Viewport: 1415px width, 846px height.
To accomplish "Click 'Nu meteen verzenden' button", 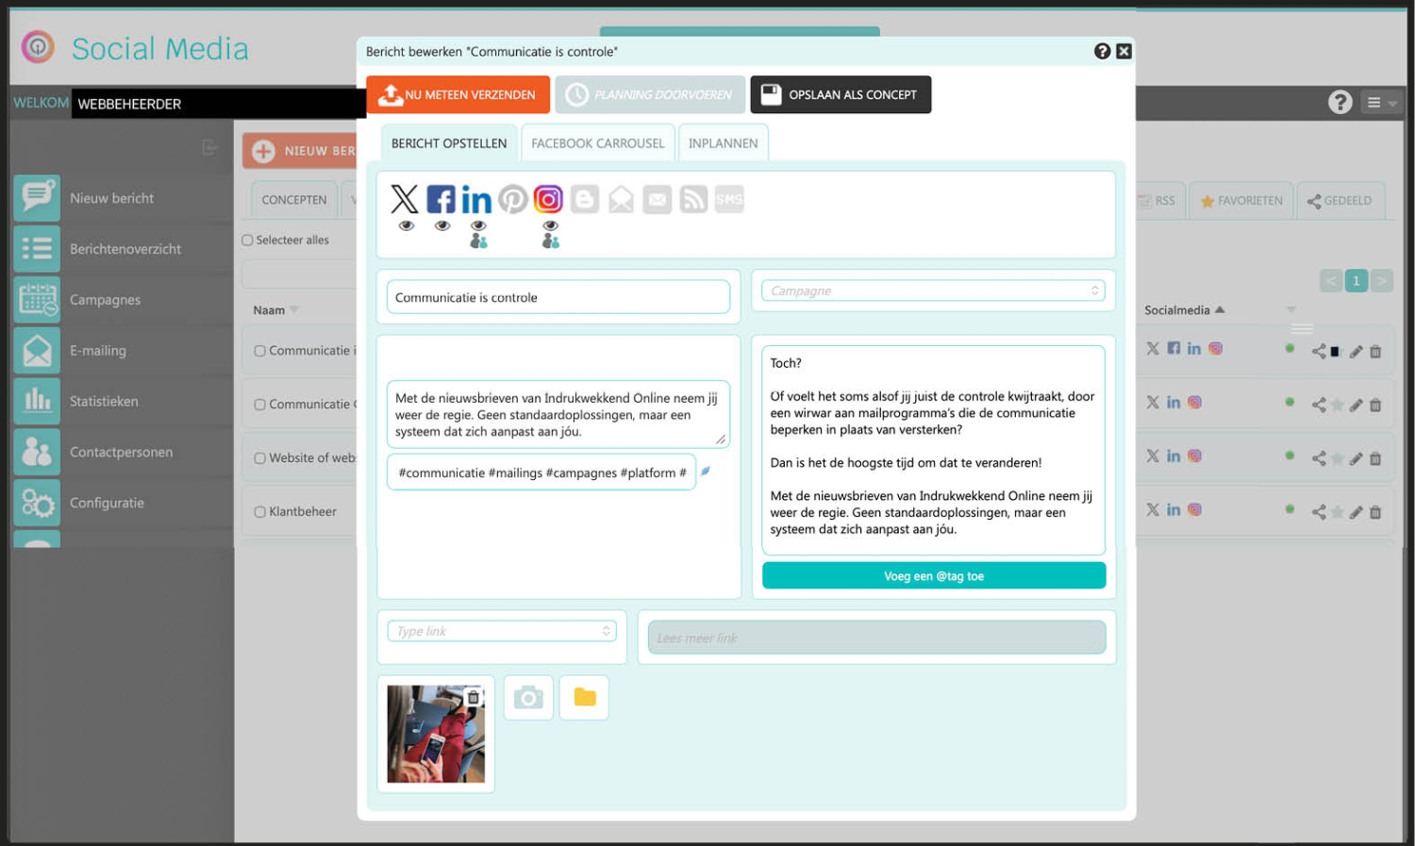I will 458,94.
